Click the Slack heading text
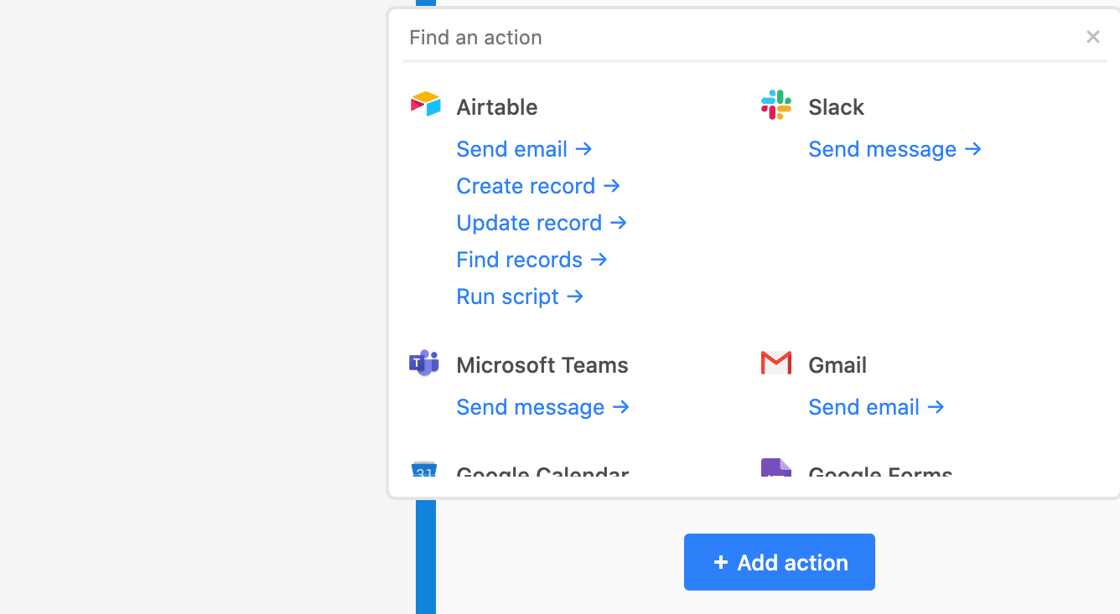This screenshot has width=1120, height=614. pos(836,107)
